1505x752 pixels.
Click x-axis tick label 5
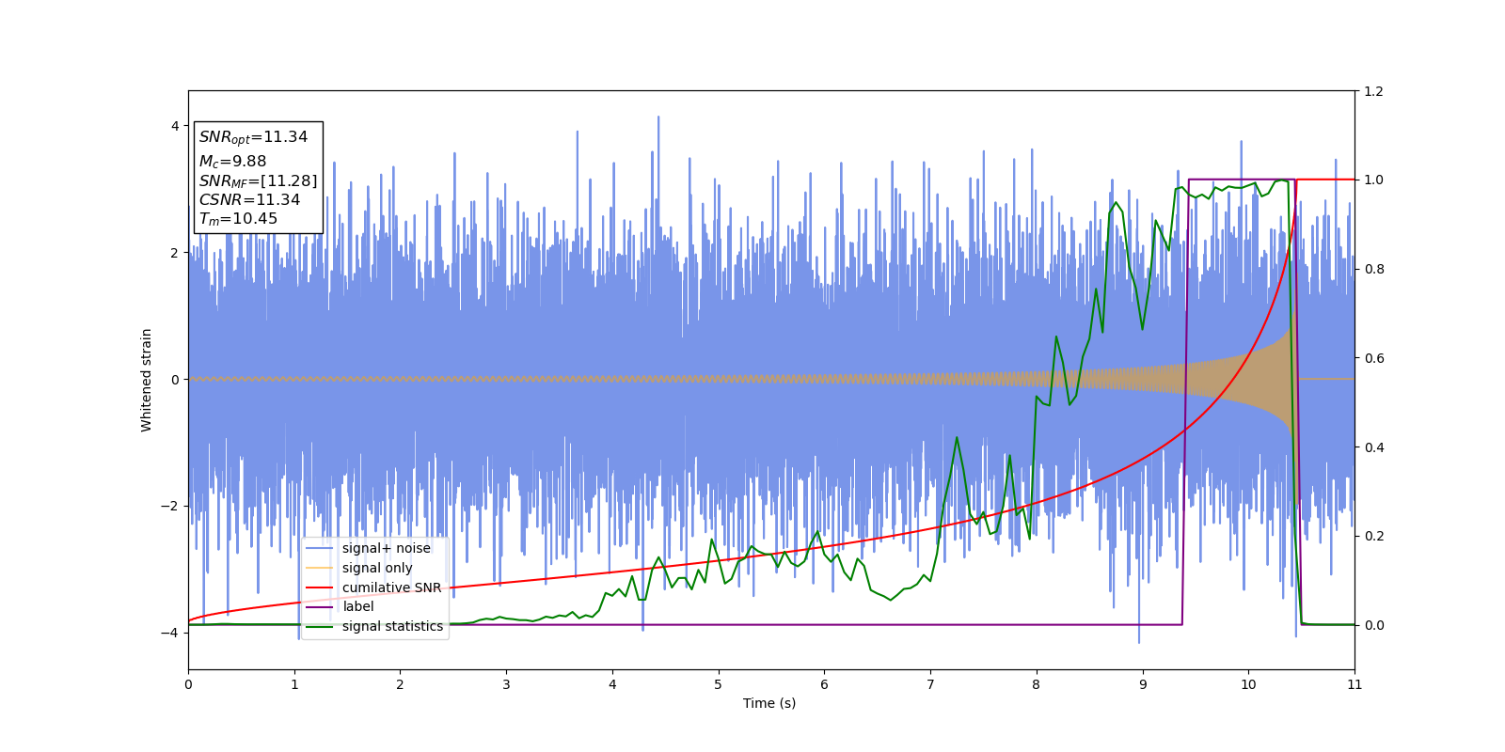tap(718, 684)
